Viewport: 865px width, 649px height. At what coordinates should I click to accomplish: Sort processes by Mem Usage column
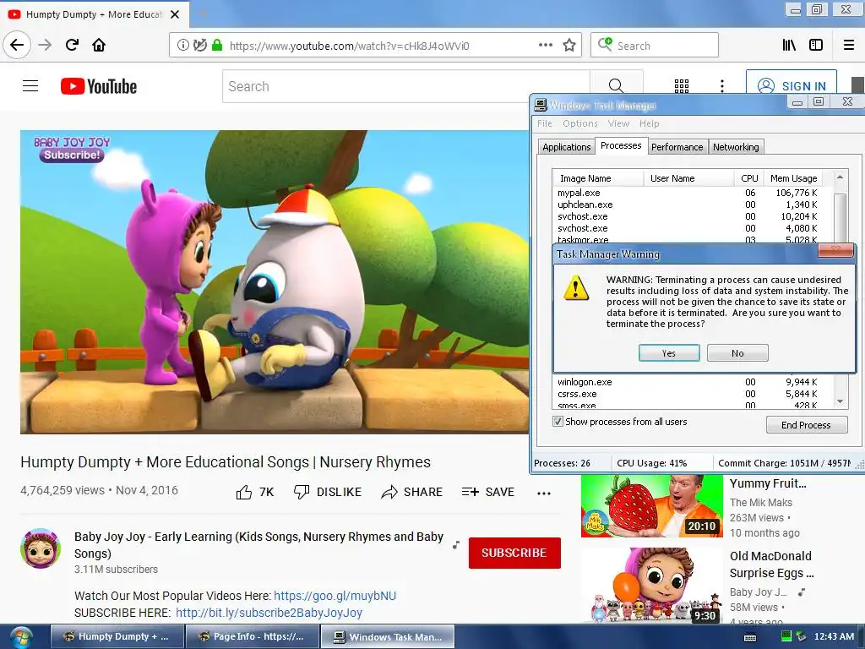(793, 178)
